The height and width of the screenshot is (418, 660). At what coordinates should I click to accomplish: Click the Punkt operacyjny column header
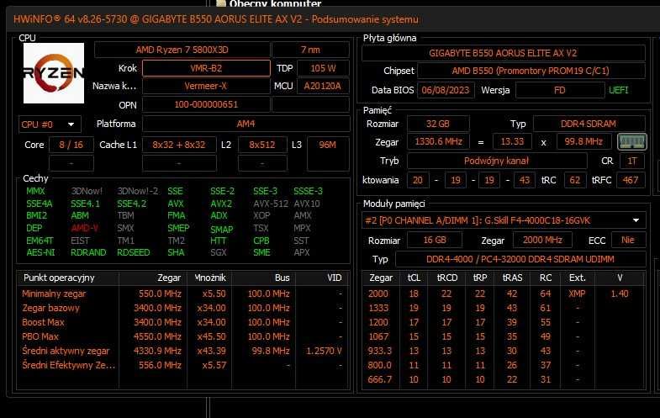pos(69,278)
